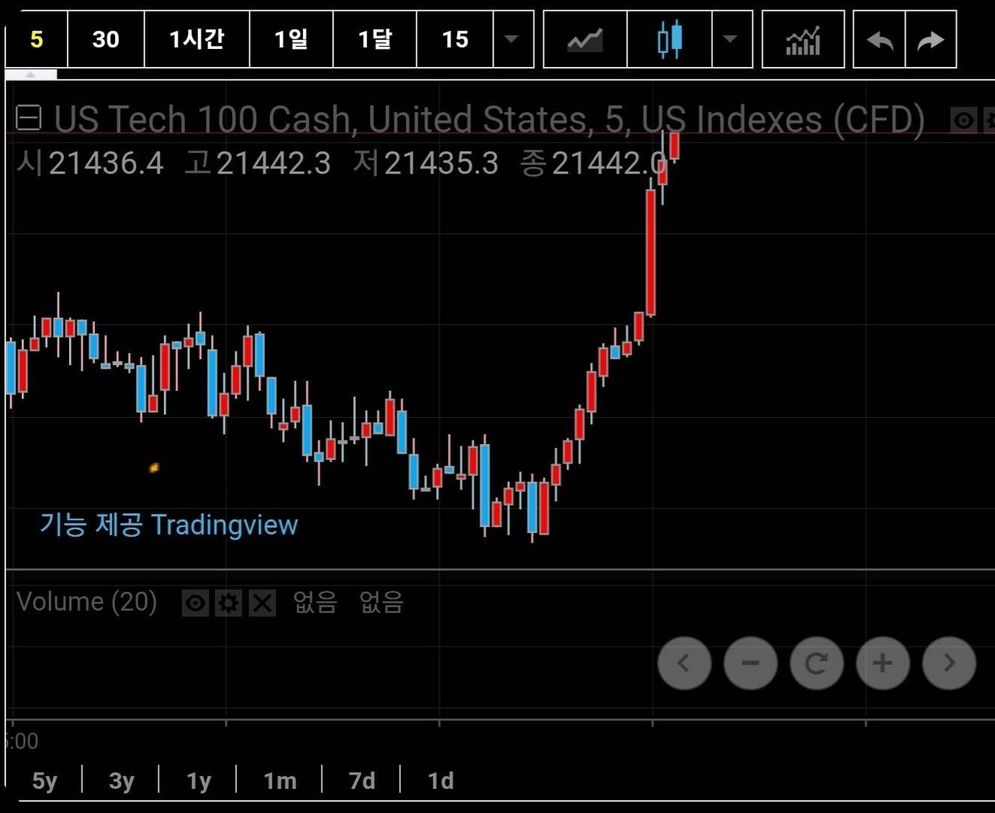Expand the time interval dropdown arrow
The width and height of the screenshot is (995, 813).
pos(511,40)
